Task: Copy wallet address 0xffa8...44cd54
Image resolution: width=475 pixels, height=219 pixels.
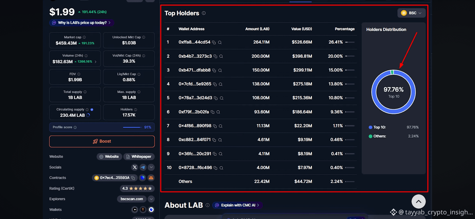Action: coord(214,42)
